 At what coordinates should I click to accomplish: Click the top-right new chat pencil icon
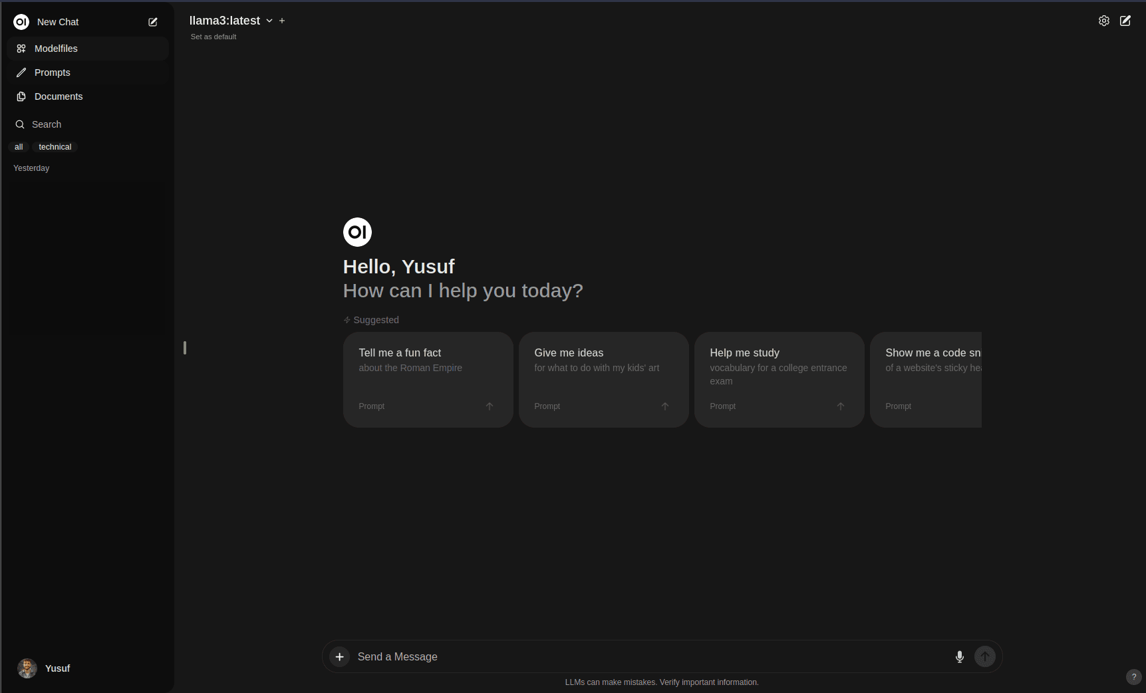tap(1125, 21)
